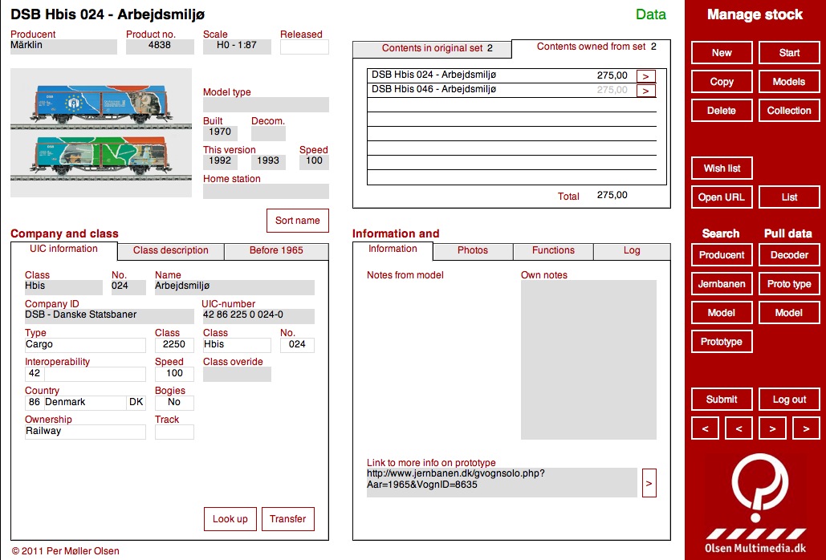Open the Log tab
Viewport: 826px width, 560px height.
pyautogui.click(x=632, y=251)
